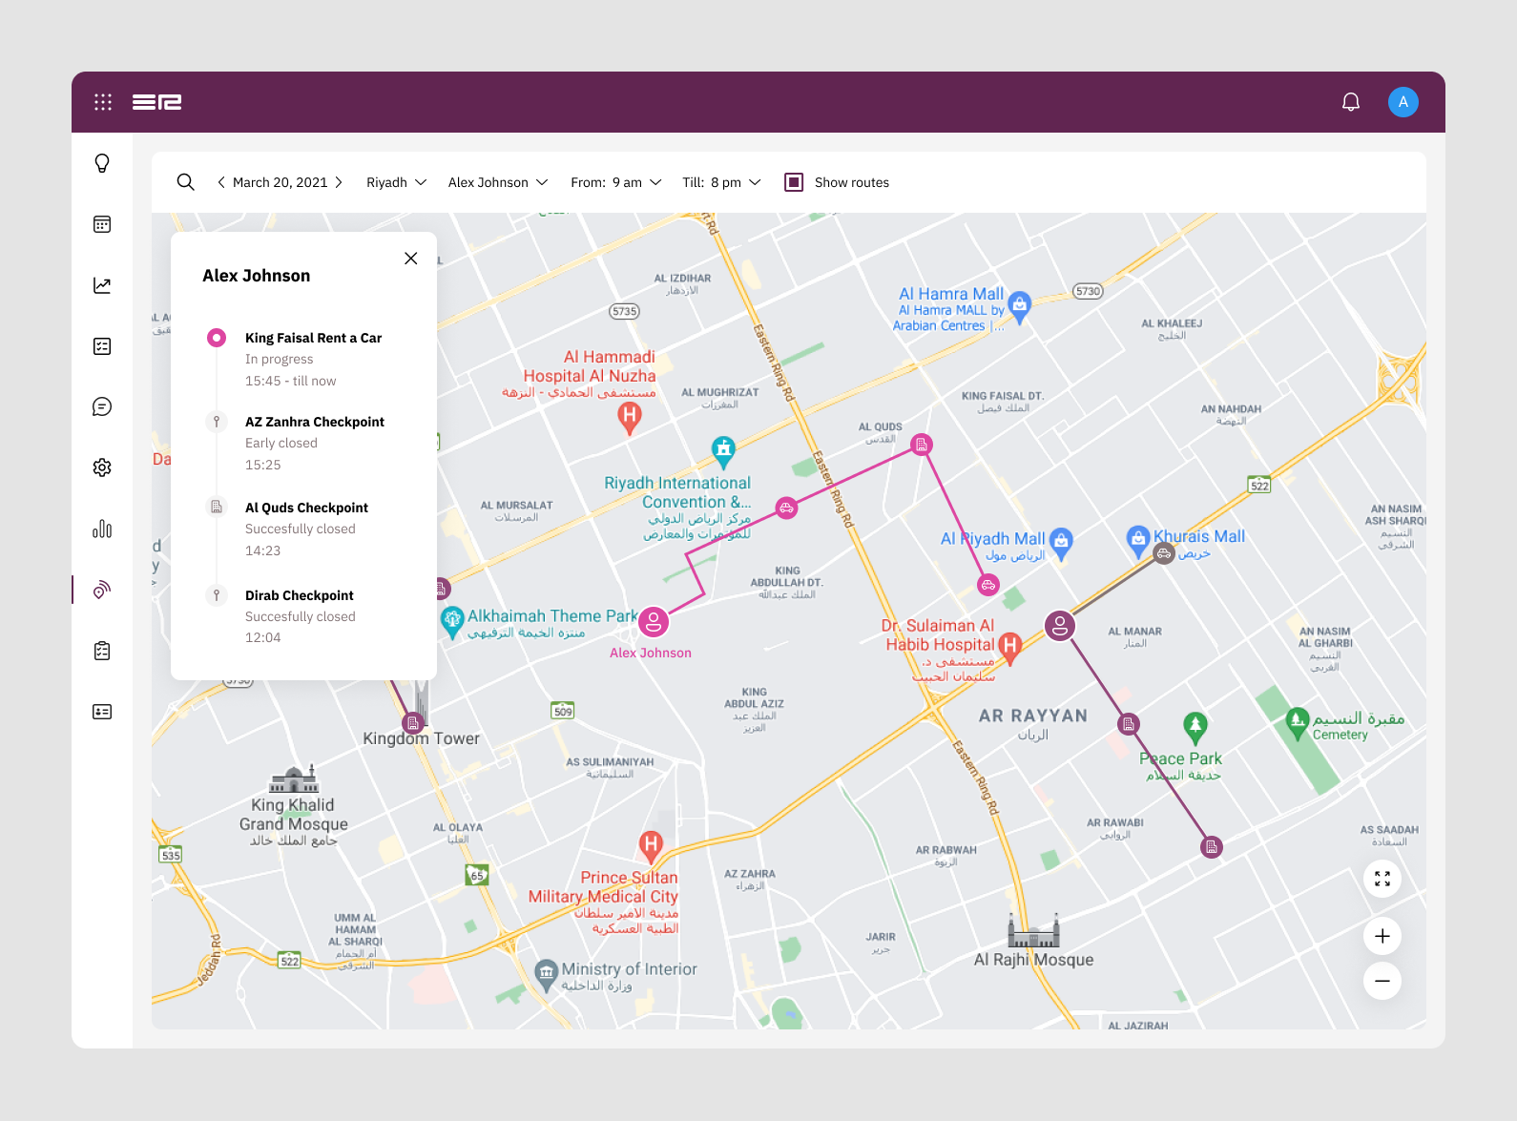Expand the Alex Johnson employee dropdown

498,182
